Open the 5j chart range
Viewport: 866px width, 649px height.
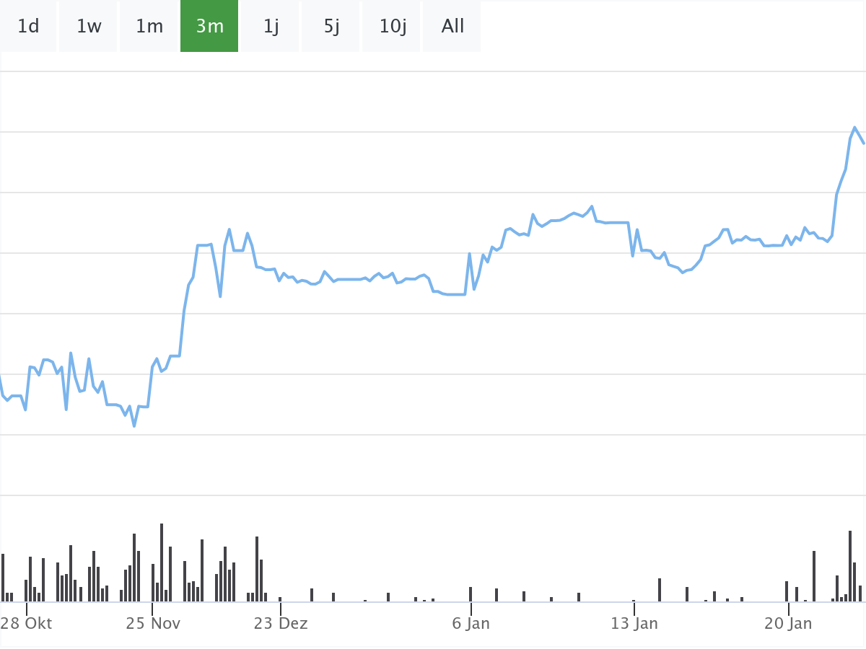click(331, 27)
